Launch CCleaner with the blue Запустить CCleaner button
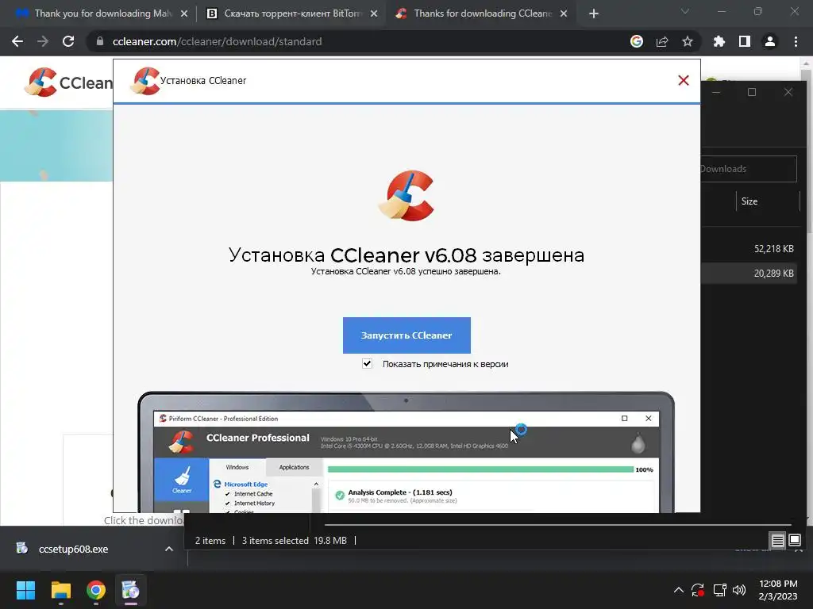 (406, 335)
